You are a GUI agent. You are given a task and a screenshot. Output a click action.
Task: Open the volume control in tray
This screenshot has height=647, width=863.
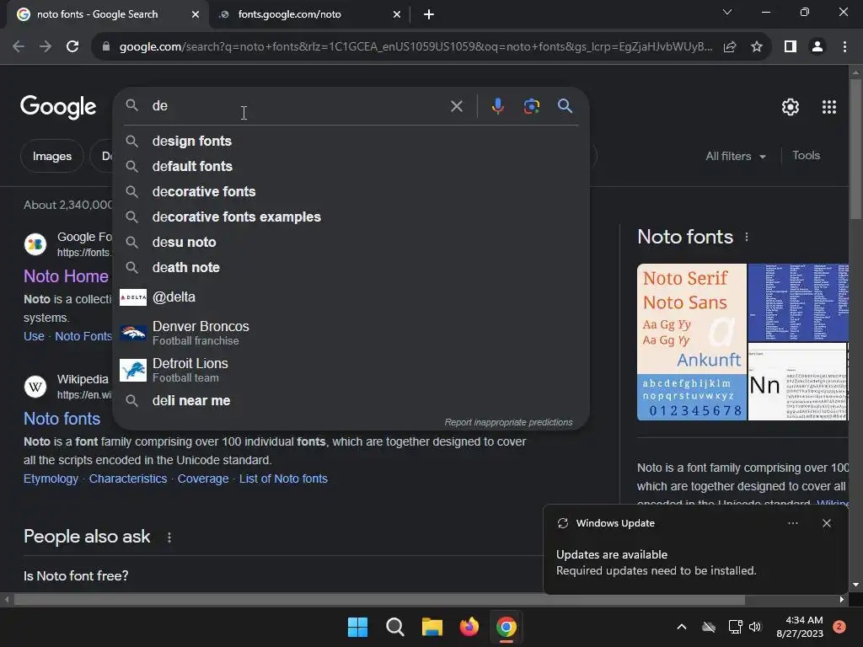tap(755, 627)
